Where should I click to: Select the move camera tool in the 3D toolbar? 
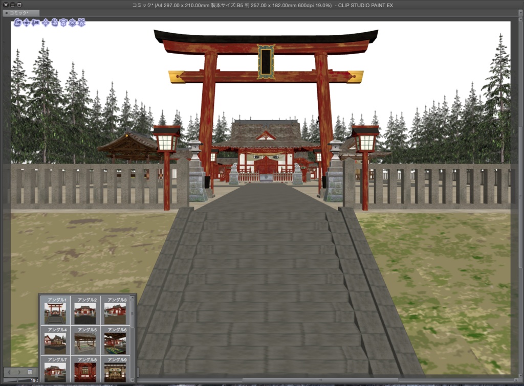pyautogui.click(x=27, y=22)
